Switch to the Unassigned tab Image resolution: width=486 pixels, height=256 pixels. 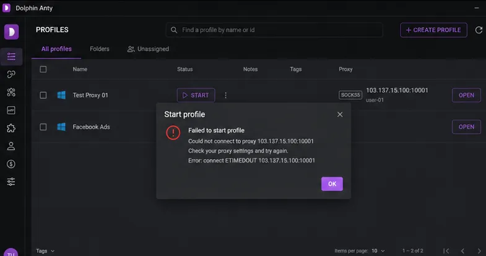pyautogui.click(x=148, y=49)
